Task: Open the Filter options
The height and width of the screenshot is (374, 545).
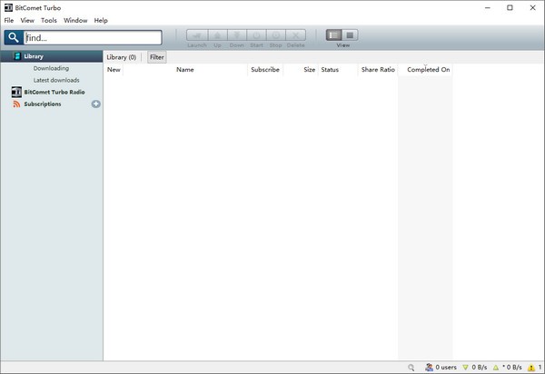Action: (x=157, y=57)
